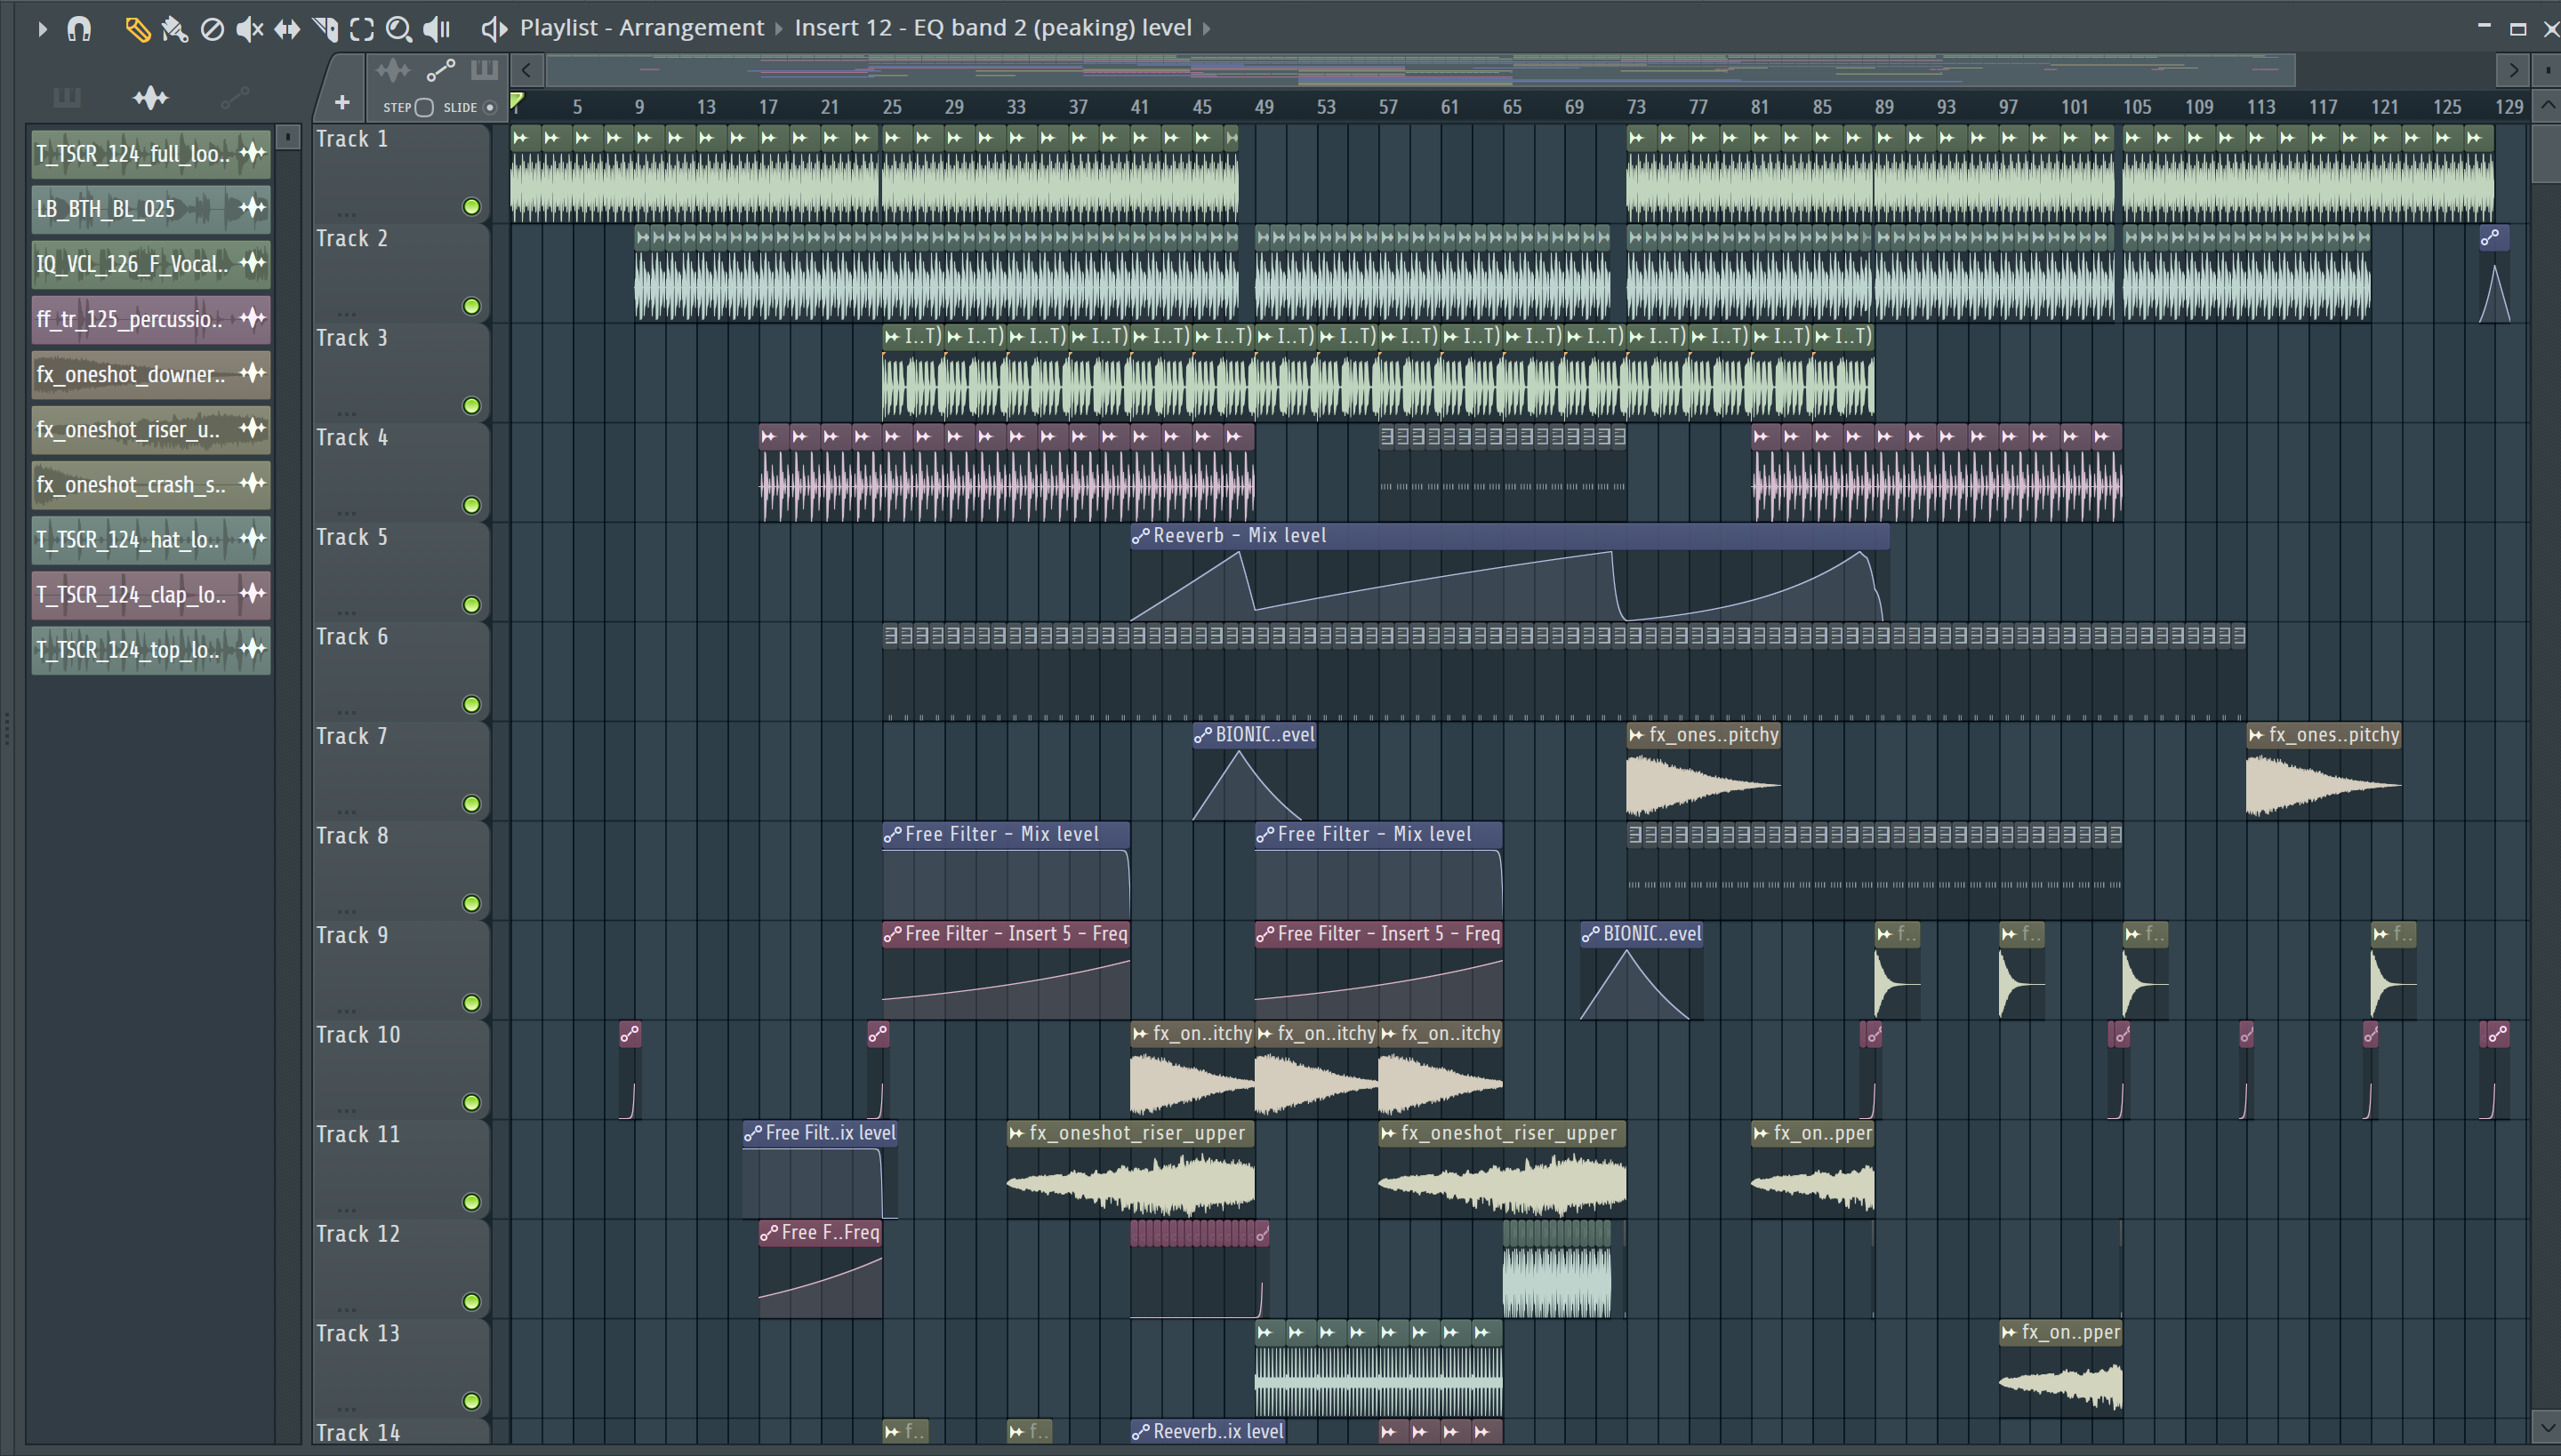Mute Track 12 with its green LED
Image resolution: width=2561 pixels, height=1456 pixels.
click(x=471, y=1302)
